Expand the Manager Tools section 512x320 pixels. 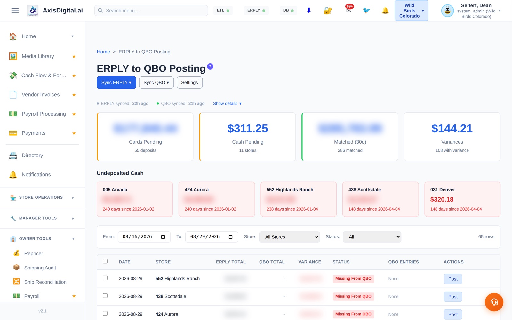[43, 218]
